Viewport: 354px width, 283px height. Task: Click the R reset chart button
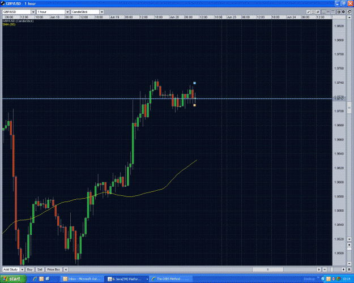(x=349, y=269)
